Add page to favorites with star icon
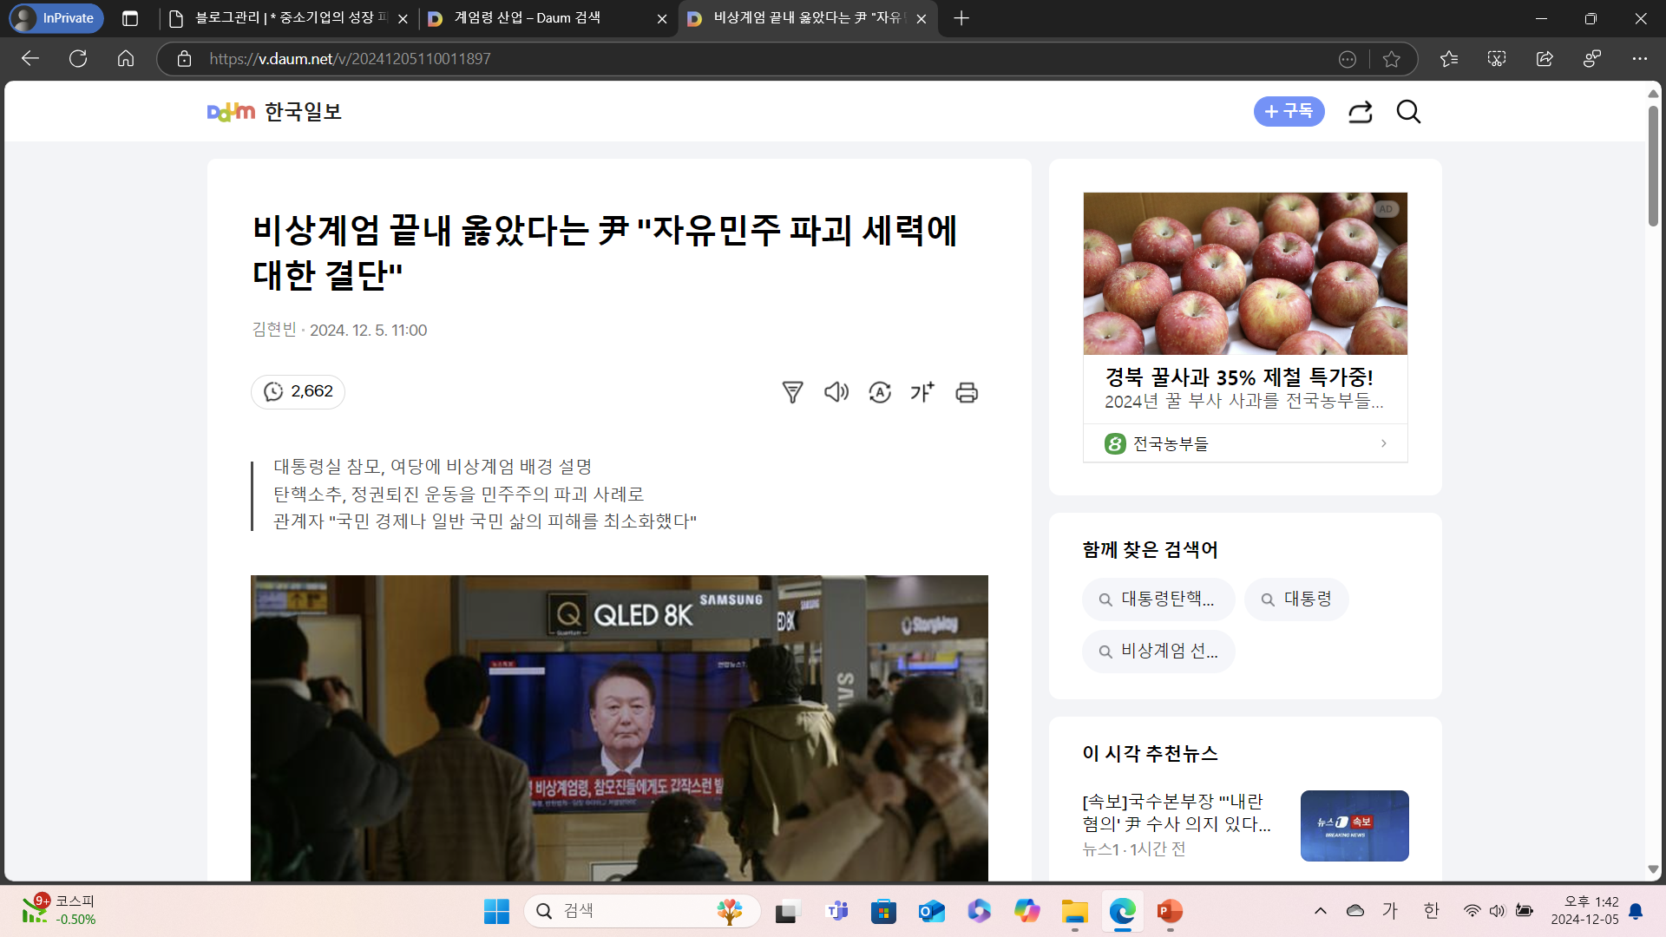 [x=1392, y=59]
